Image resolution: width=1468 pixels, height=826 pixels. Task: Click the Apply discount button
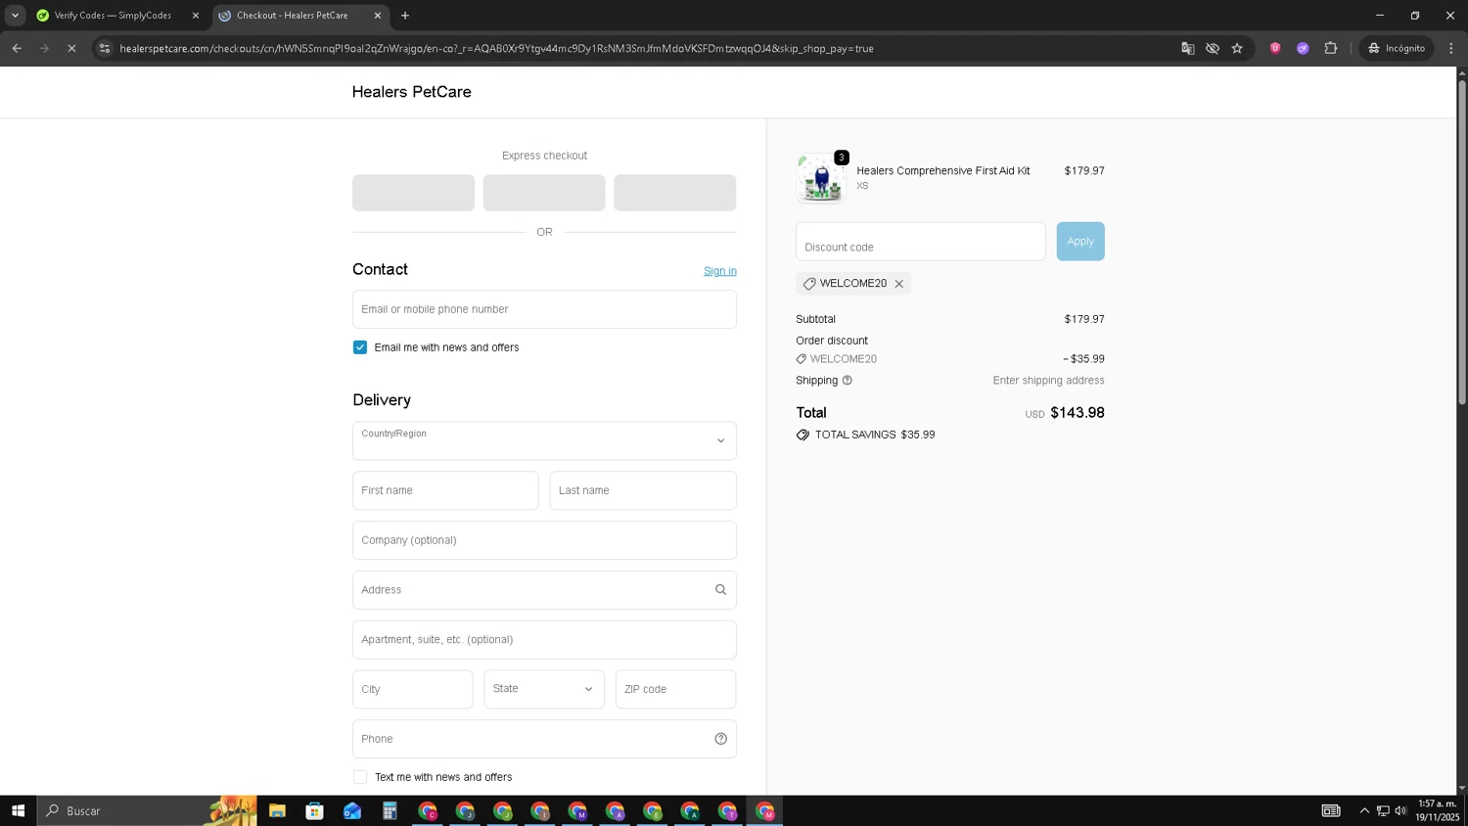click(x=1080, y=242)
